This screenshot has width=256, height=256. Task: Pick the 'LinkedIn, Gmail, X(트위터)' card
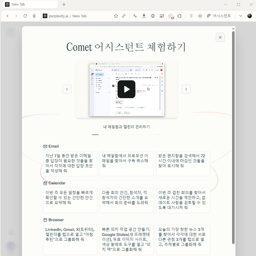coord(70,240)
